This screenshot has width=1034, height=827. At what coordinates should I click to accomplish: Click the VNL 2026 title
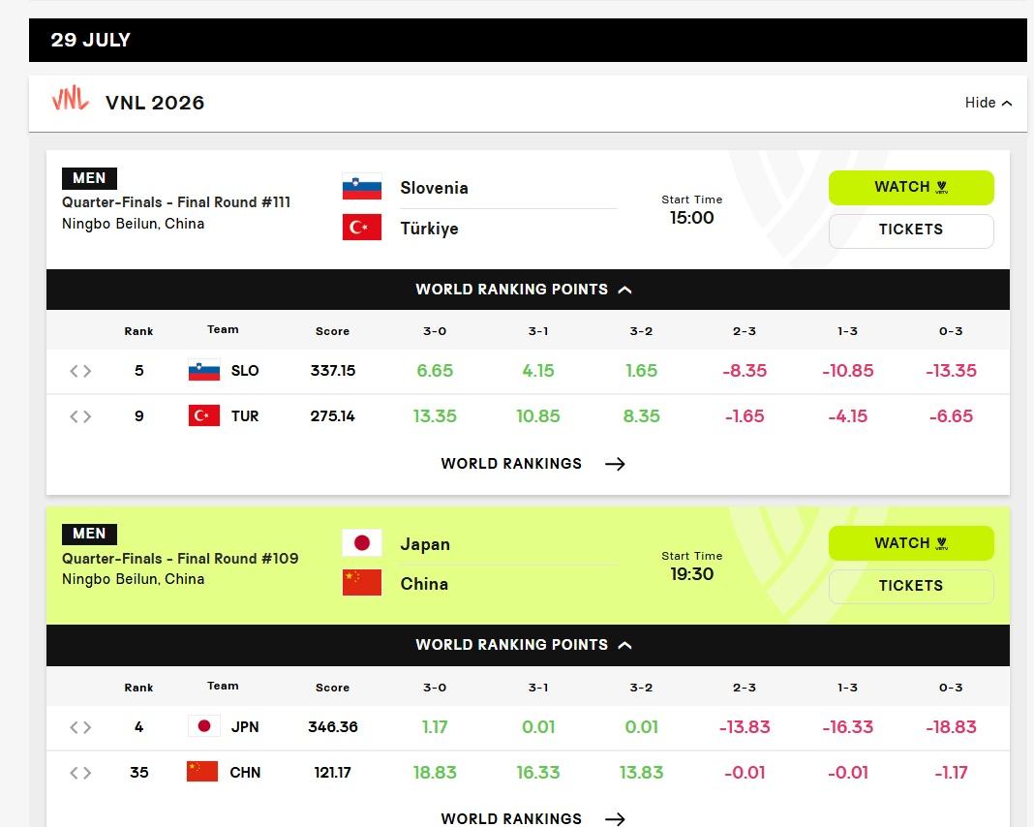click(155, 103)
